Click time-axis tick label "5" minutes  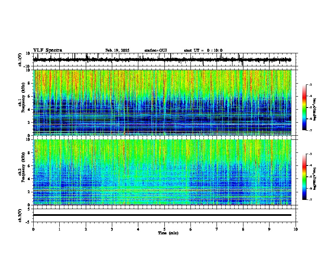(164, 229)
